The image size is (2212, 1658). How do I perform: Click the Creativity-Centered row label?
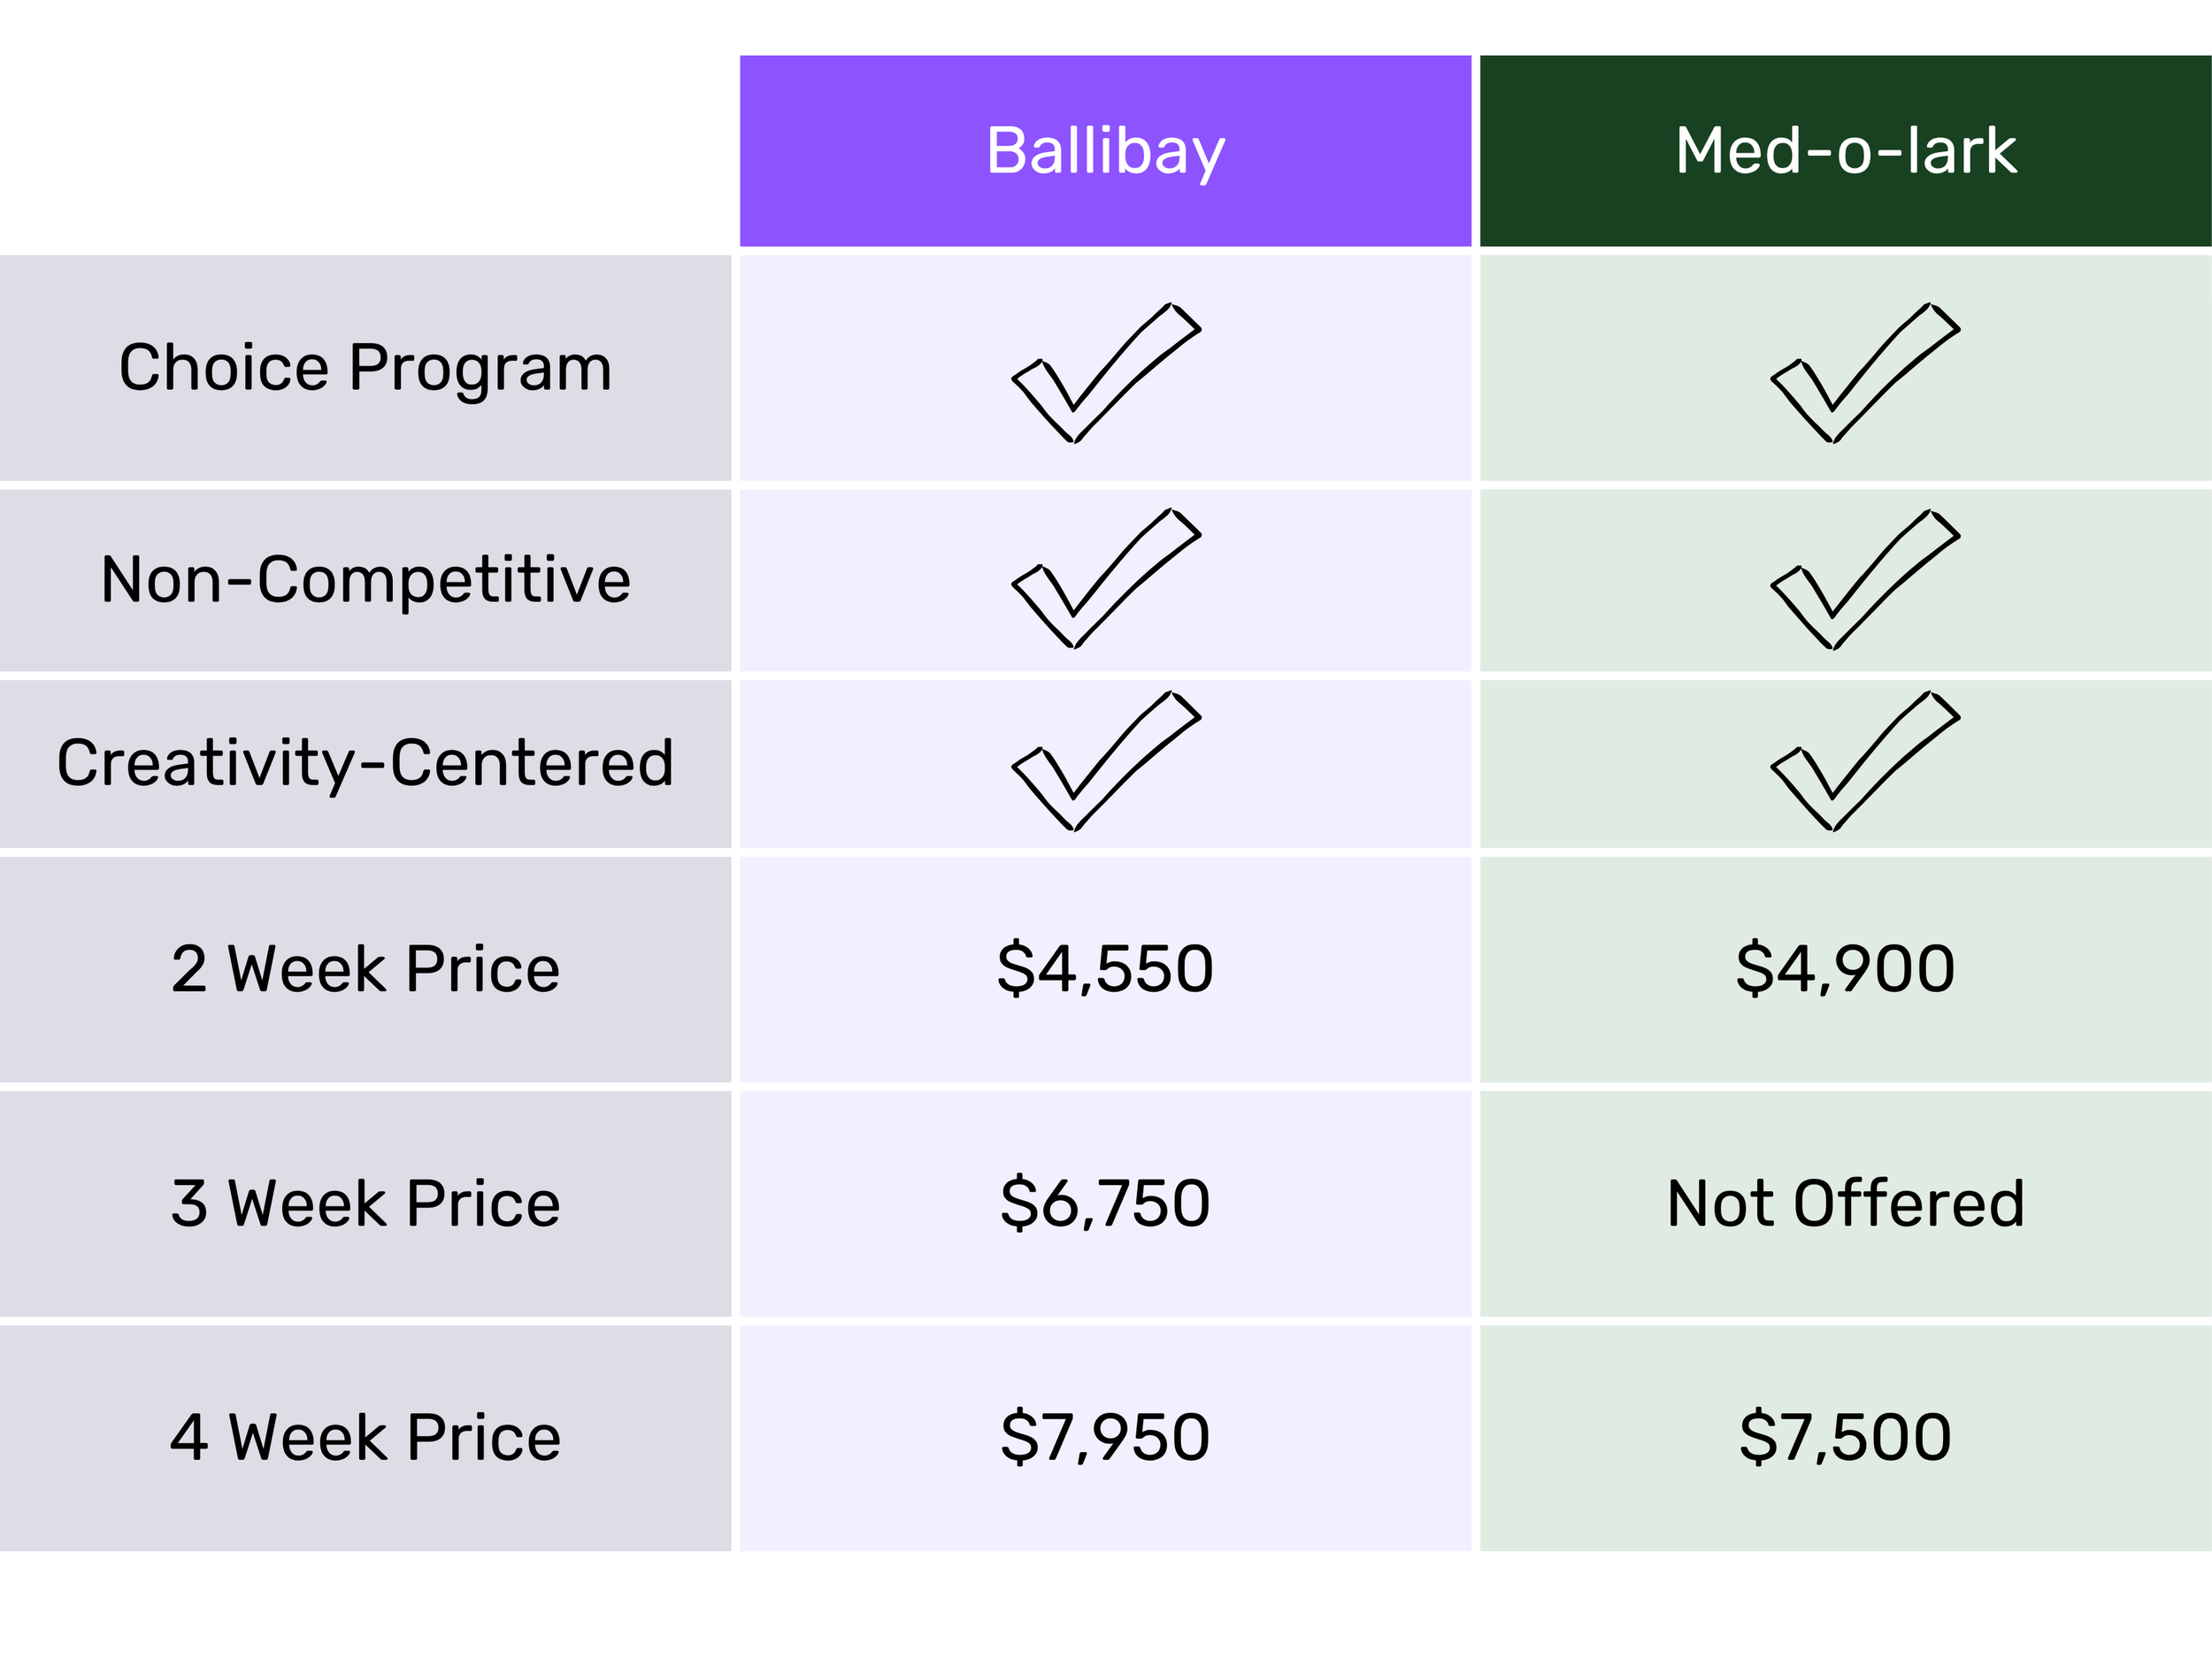click(x=365, y=763)
